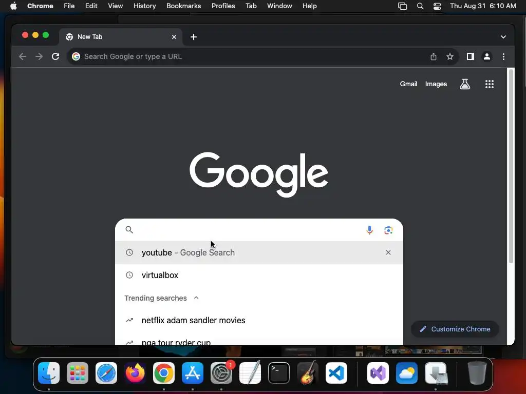The height and width of the screenshot is (394, 526).
Task: Remove the youtube suggestion with X
Action: tap(388, 252)
